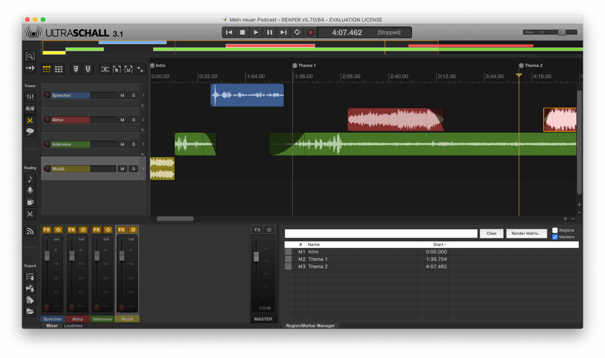Switch to the tape reel recording view
Screen dimensions: 605x358
(x=30, y=108)
